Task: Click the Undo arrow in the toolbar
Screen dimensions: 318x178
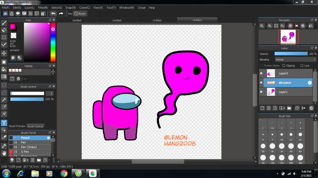Action: [x=53, y=14]
